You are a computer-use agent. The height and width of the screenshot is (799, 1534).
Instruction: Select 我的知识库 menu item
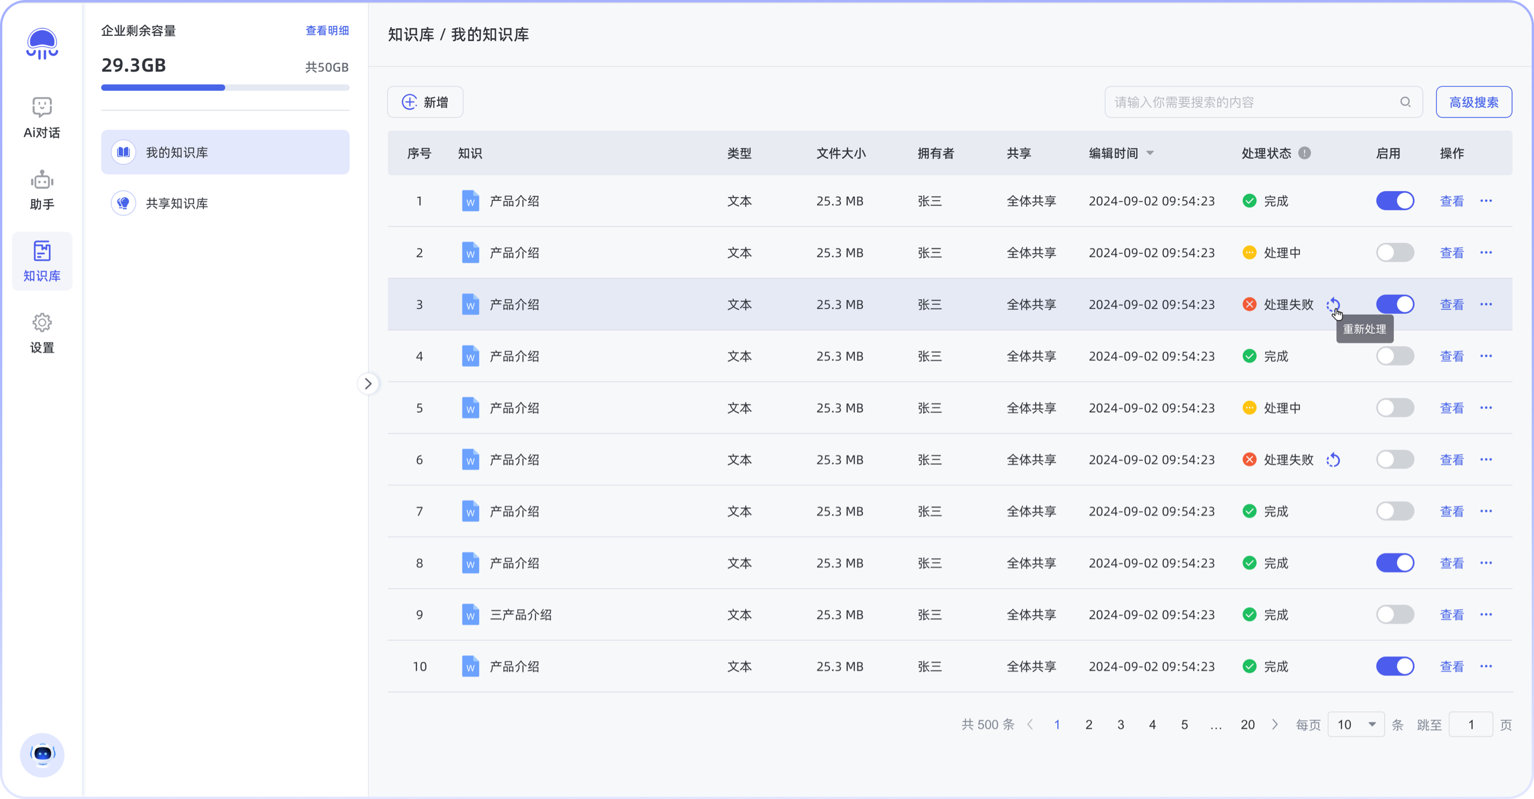(225, 152)
